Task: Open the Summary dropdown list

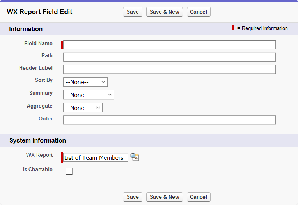Action: pos(89,95)
